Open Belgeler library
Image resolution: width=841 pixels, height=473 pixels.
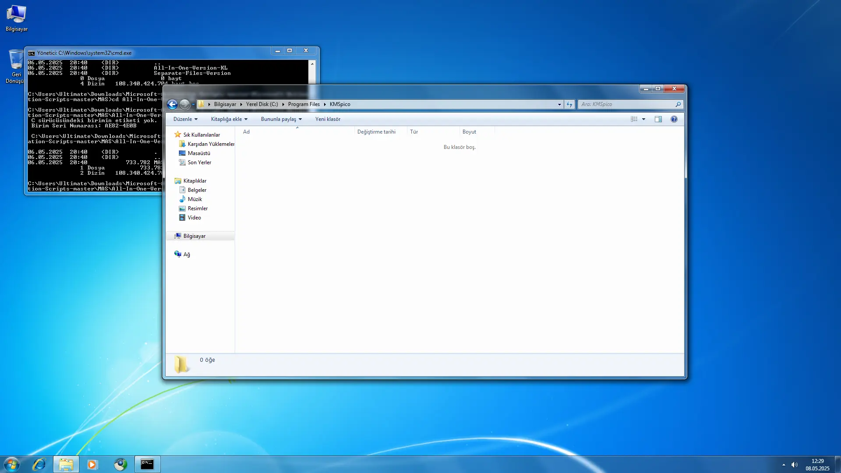tap(197, 190)
